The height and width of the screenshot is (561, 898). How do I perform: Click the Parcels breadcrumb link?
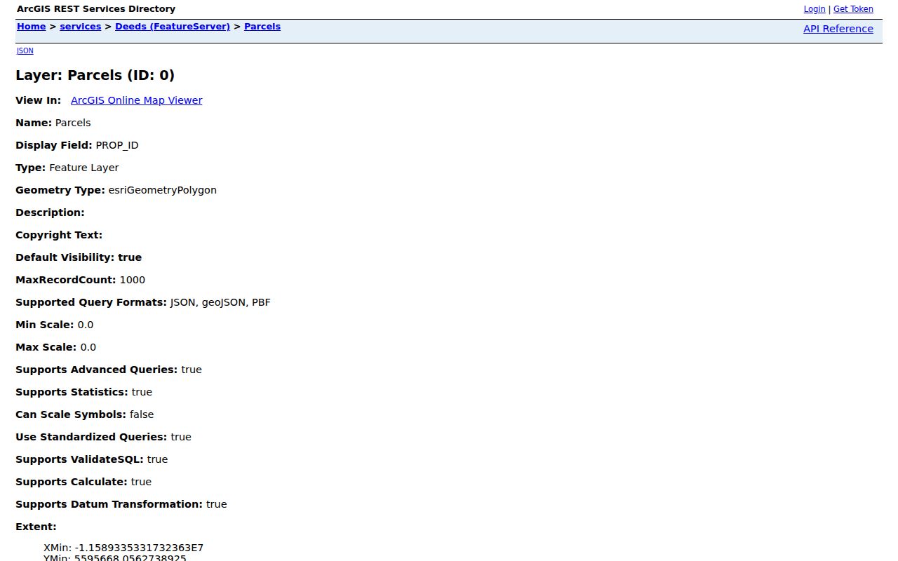tap(262, 27)
